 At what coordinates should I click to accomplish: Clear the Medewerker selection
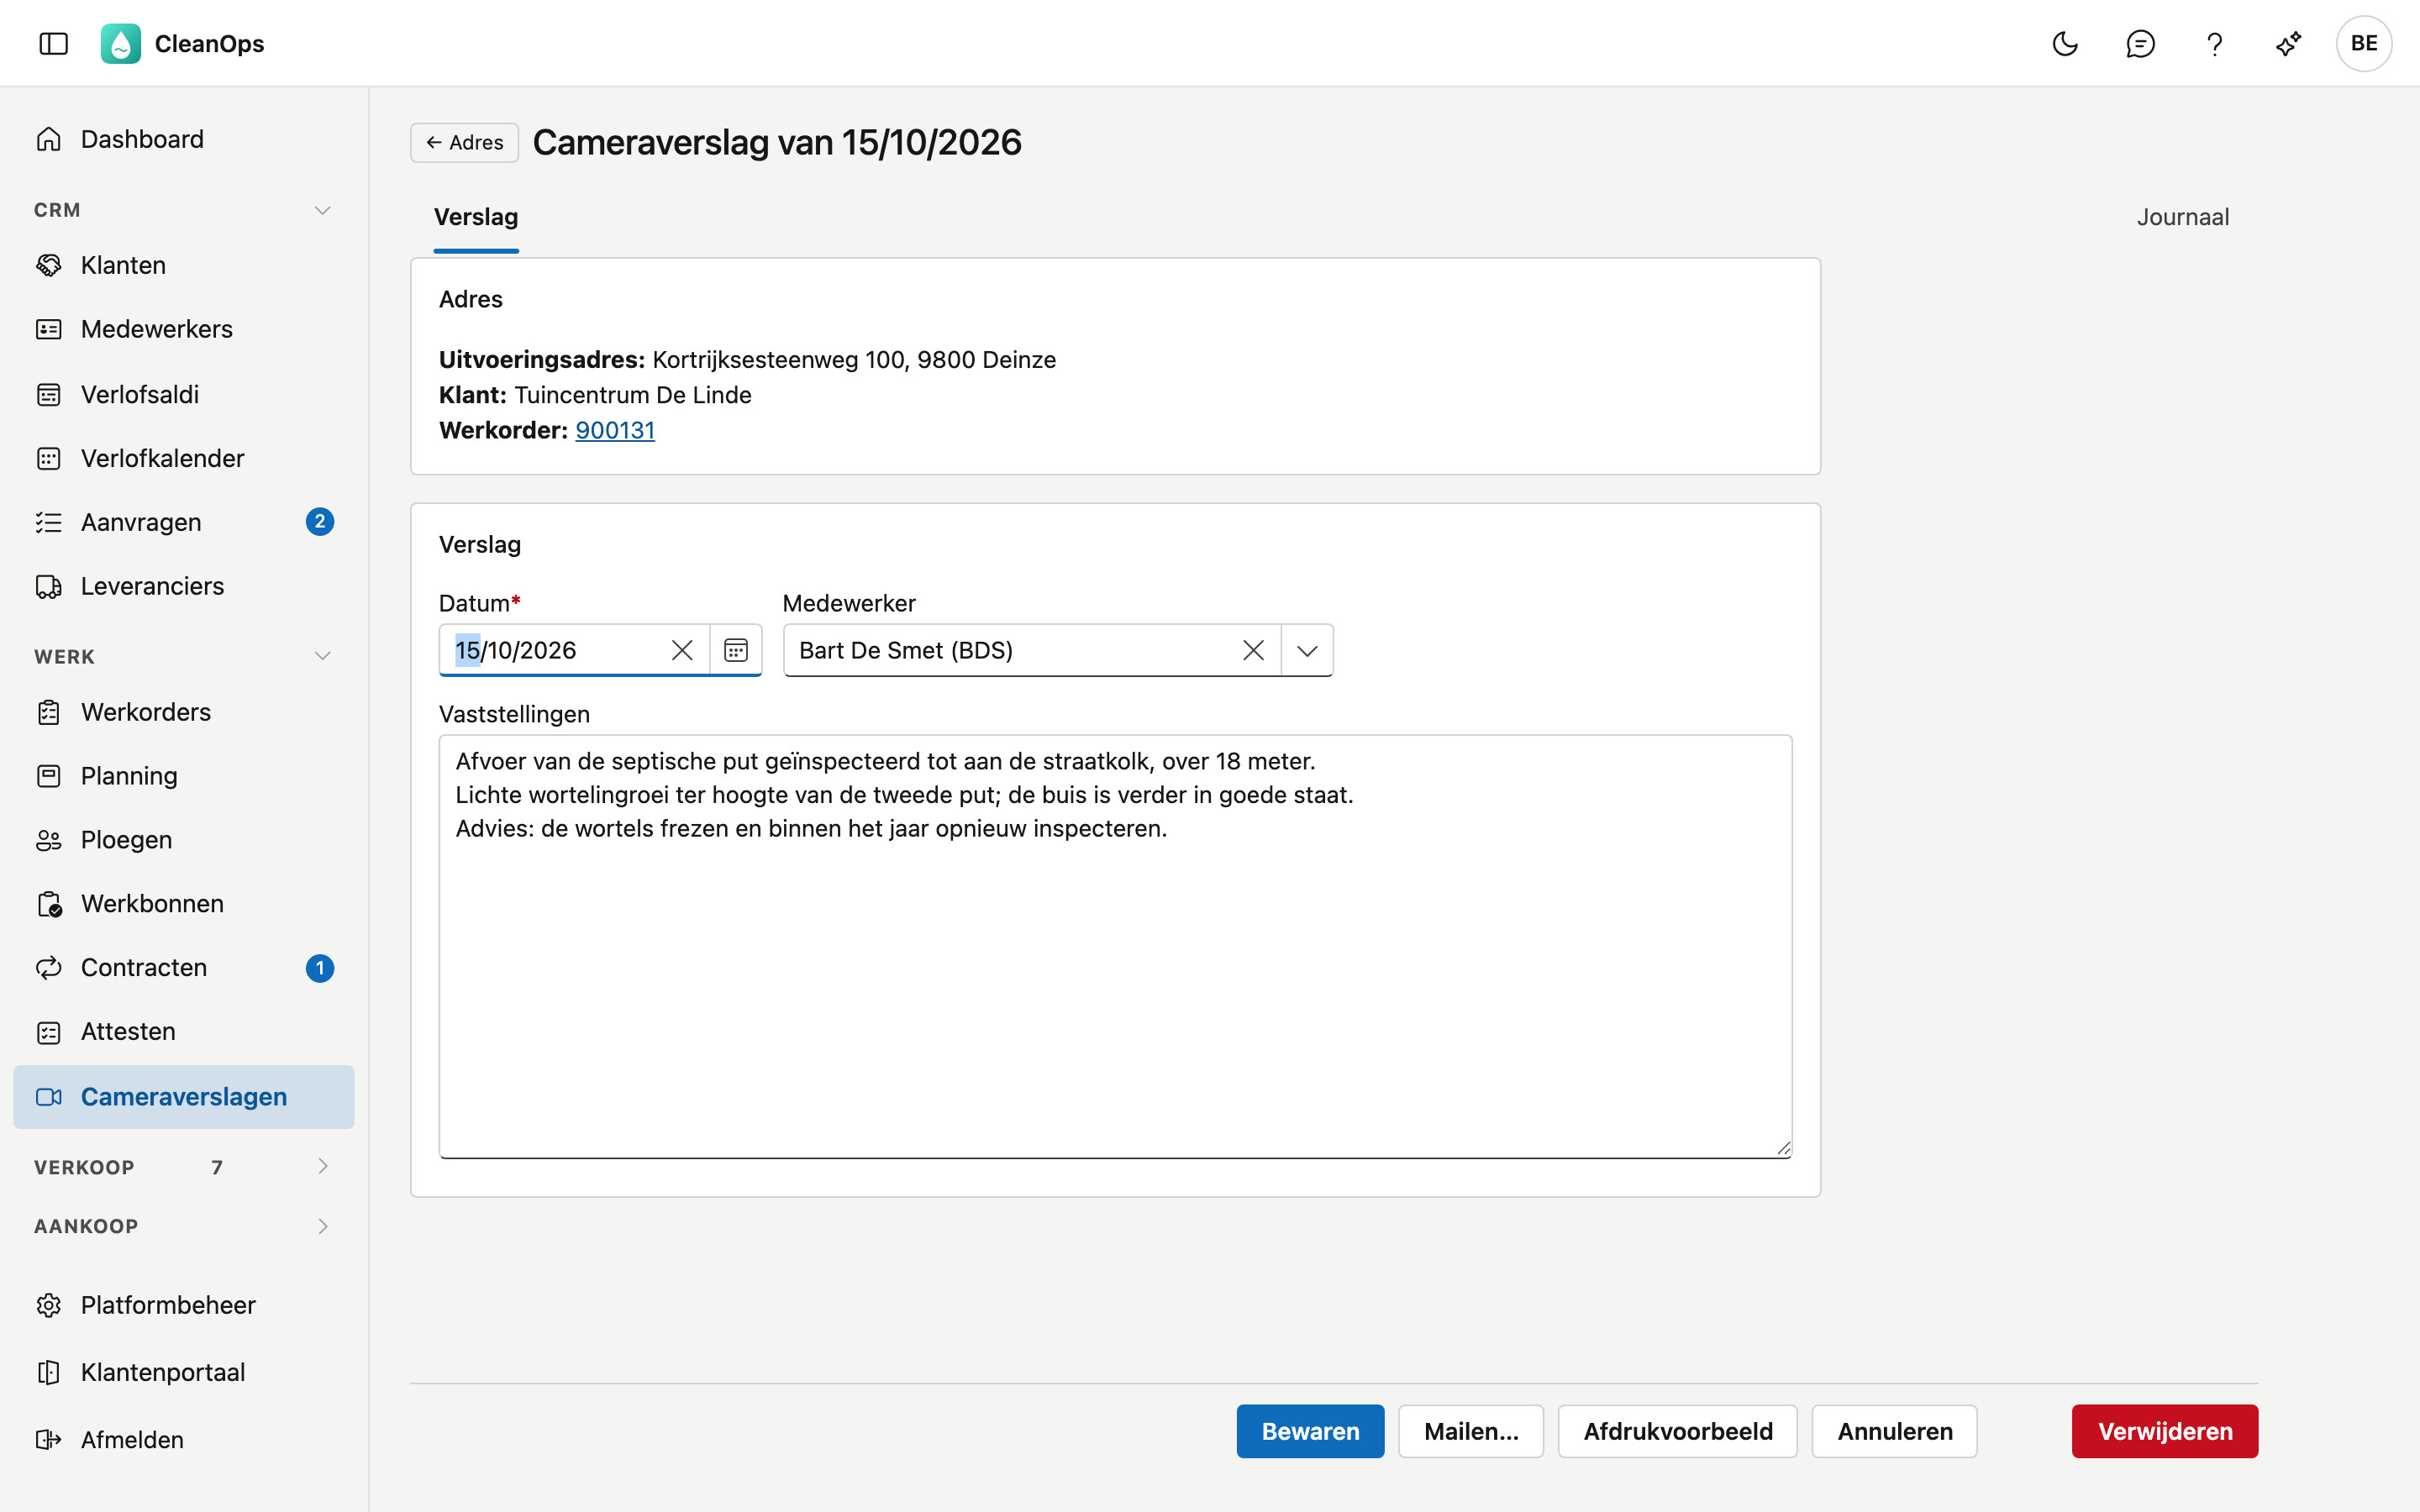(1253, 650)
